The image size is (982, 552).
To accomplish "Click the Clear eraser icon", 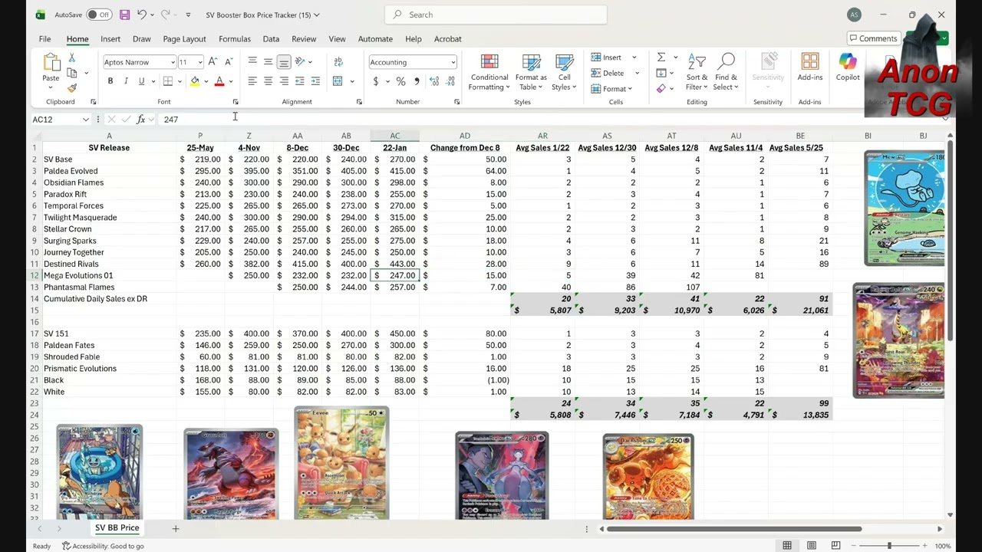I will [x=661, y=89].
